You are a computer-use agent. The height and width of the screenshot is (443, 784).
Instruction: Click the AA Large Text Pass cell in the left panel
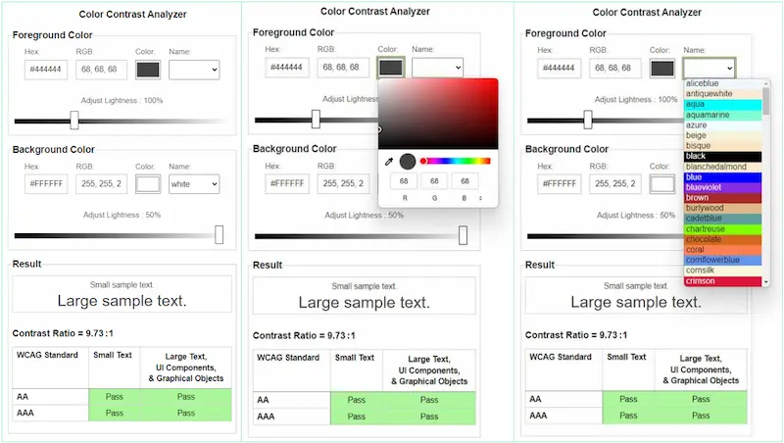[186, 397]
